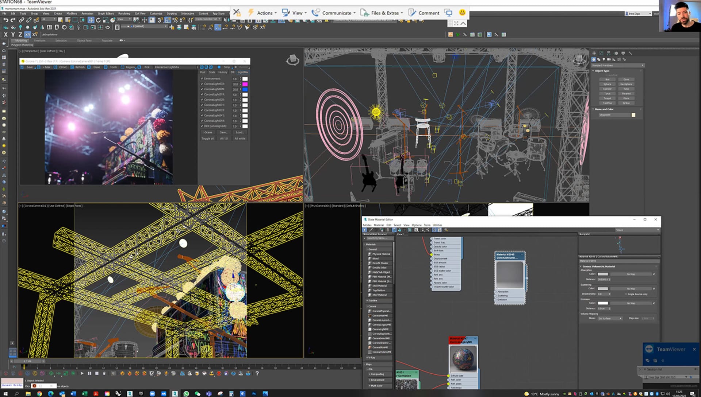701x397 pixels.
Task: Click the X axis constraint button
Action: (x=5, y=35)
